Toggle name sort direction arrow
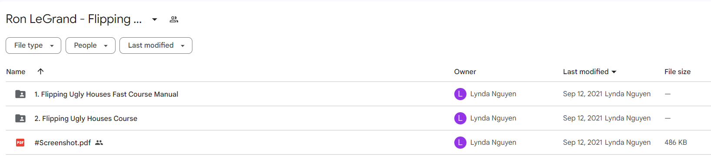 coord(40,72)
